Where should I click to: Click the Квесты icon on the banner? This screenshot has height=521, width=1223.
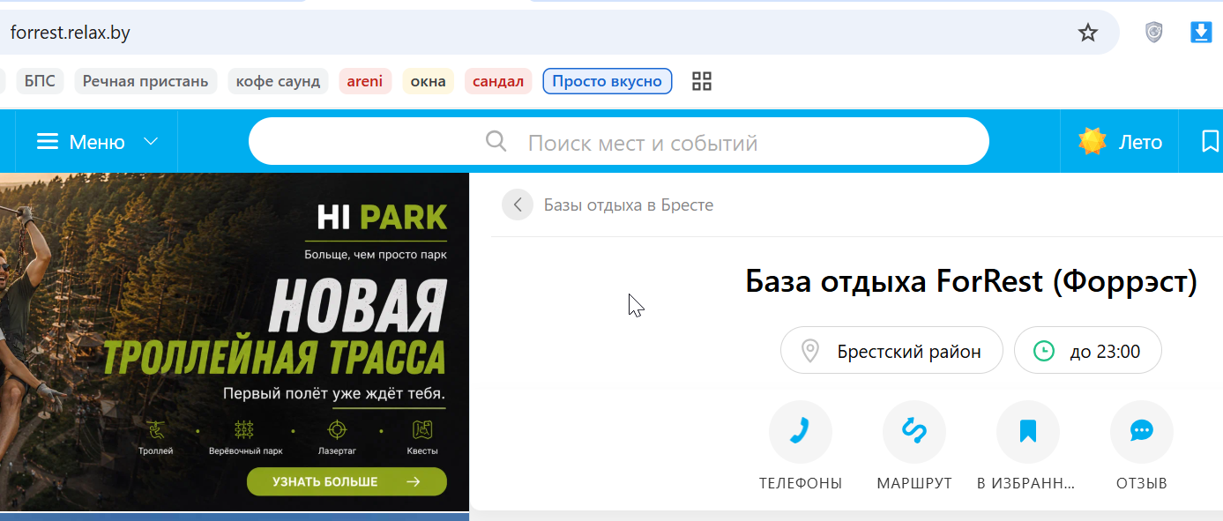[x=422, y=430]
